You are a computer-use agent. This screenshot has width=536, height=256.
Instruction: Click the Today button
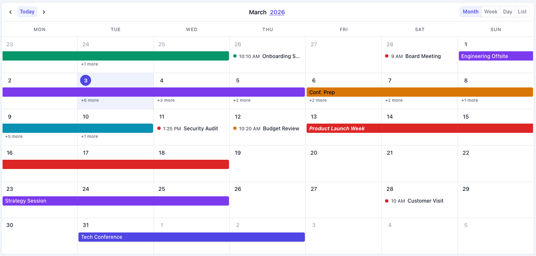tap(27, 11)
